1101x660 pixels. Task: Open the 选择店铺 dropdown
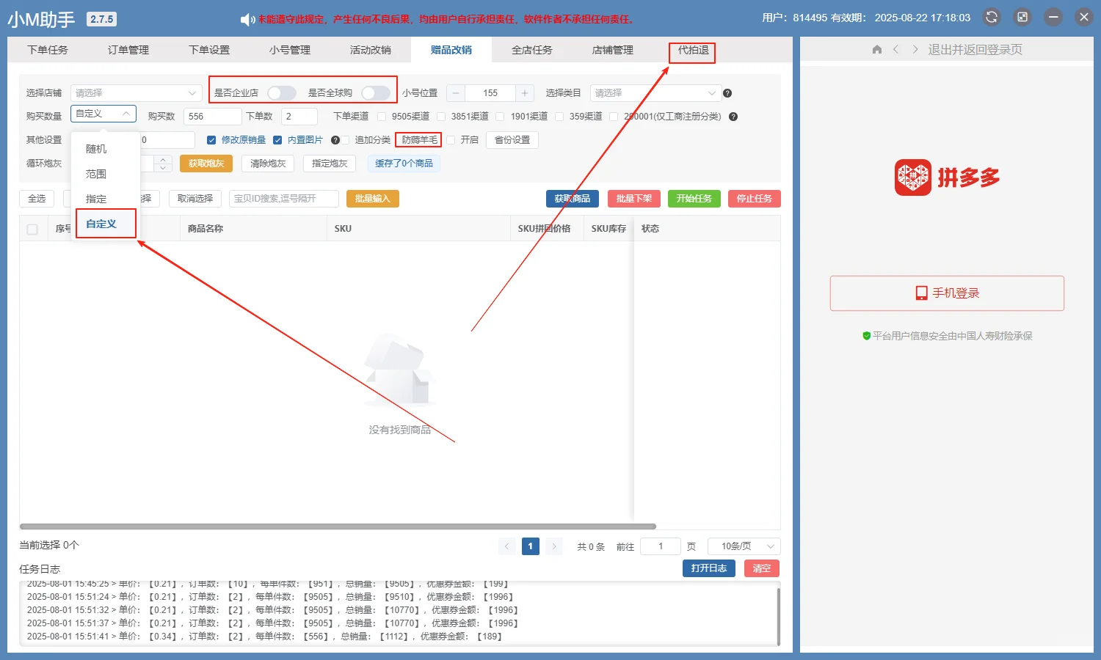[x=137, y=93]
